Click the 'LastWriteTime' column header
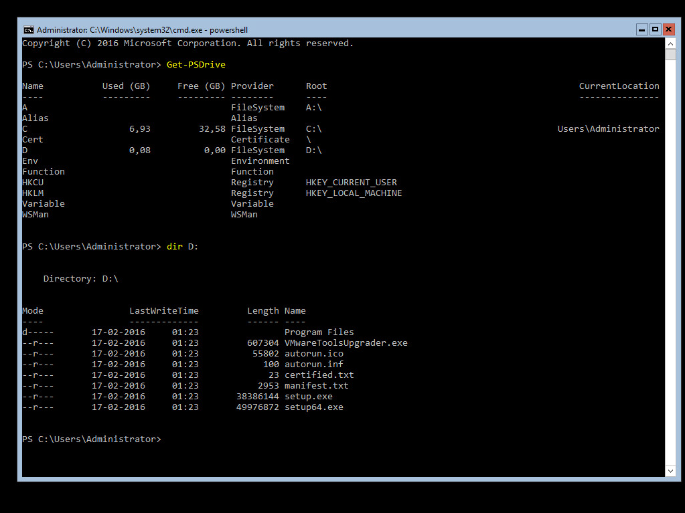Image resolution: width=685 pixels, height=513 pixels. [x=164, y=310]
